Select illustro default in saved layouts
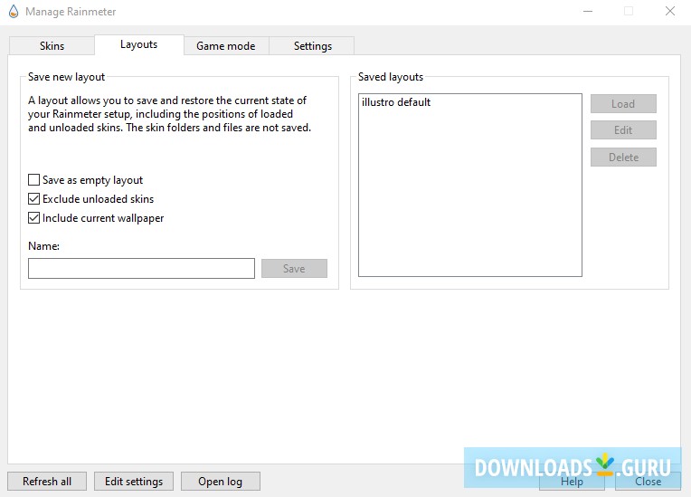The image size is (691, 497). point(396,102)
